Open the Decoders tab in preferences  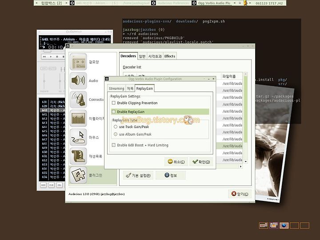tap(128, 56)
